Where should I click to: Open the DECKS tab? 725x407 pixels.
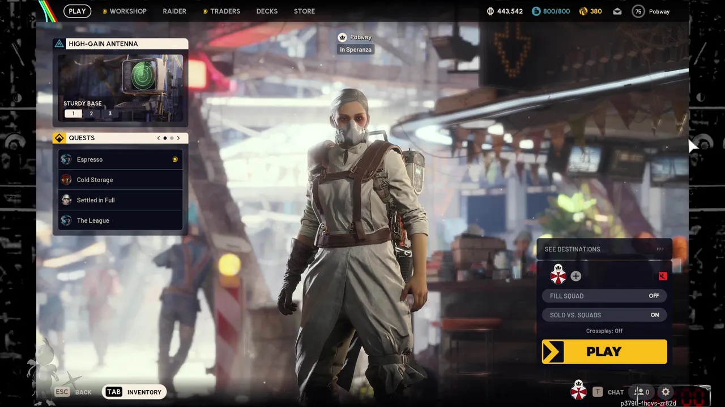267,11
